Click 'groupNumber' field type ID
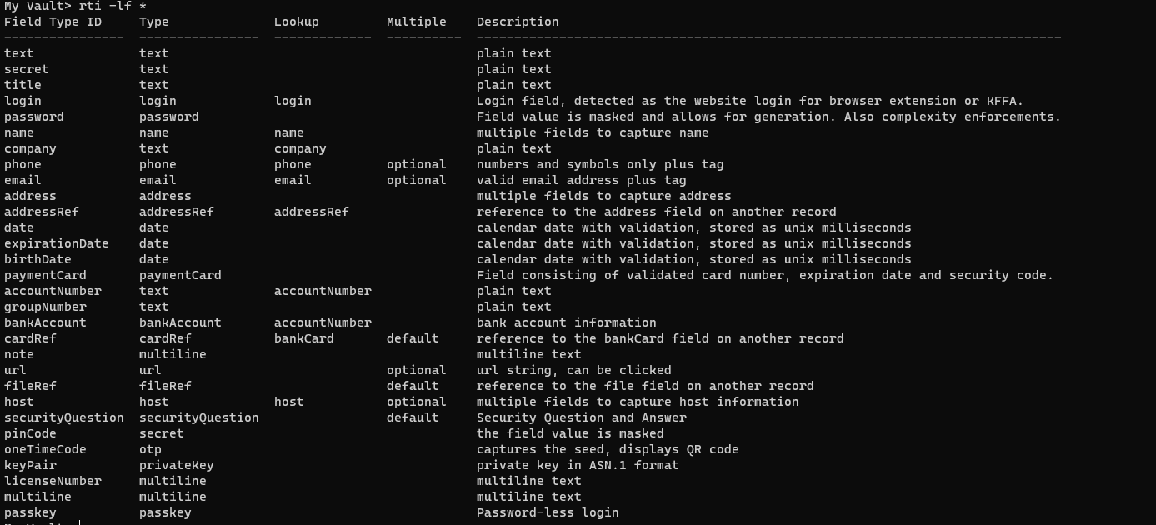The height and width of the screenshot is (525, 1156). (45, 307)
